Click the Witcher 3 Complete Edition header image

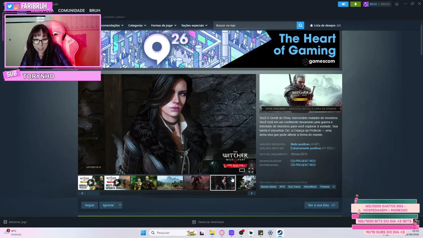[301, 93]
